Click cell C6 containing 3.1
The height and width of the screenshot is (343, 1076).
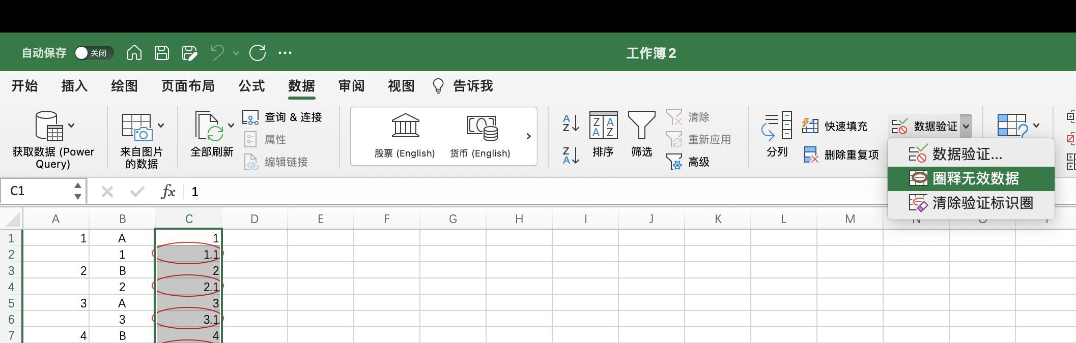(188, 319)
